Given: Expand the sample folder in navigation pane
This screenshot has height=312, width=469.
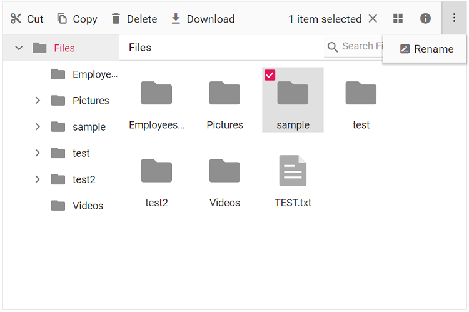Looking at the screenshot, I should pyautogui.click(x=38, y=127).
